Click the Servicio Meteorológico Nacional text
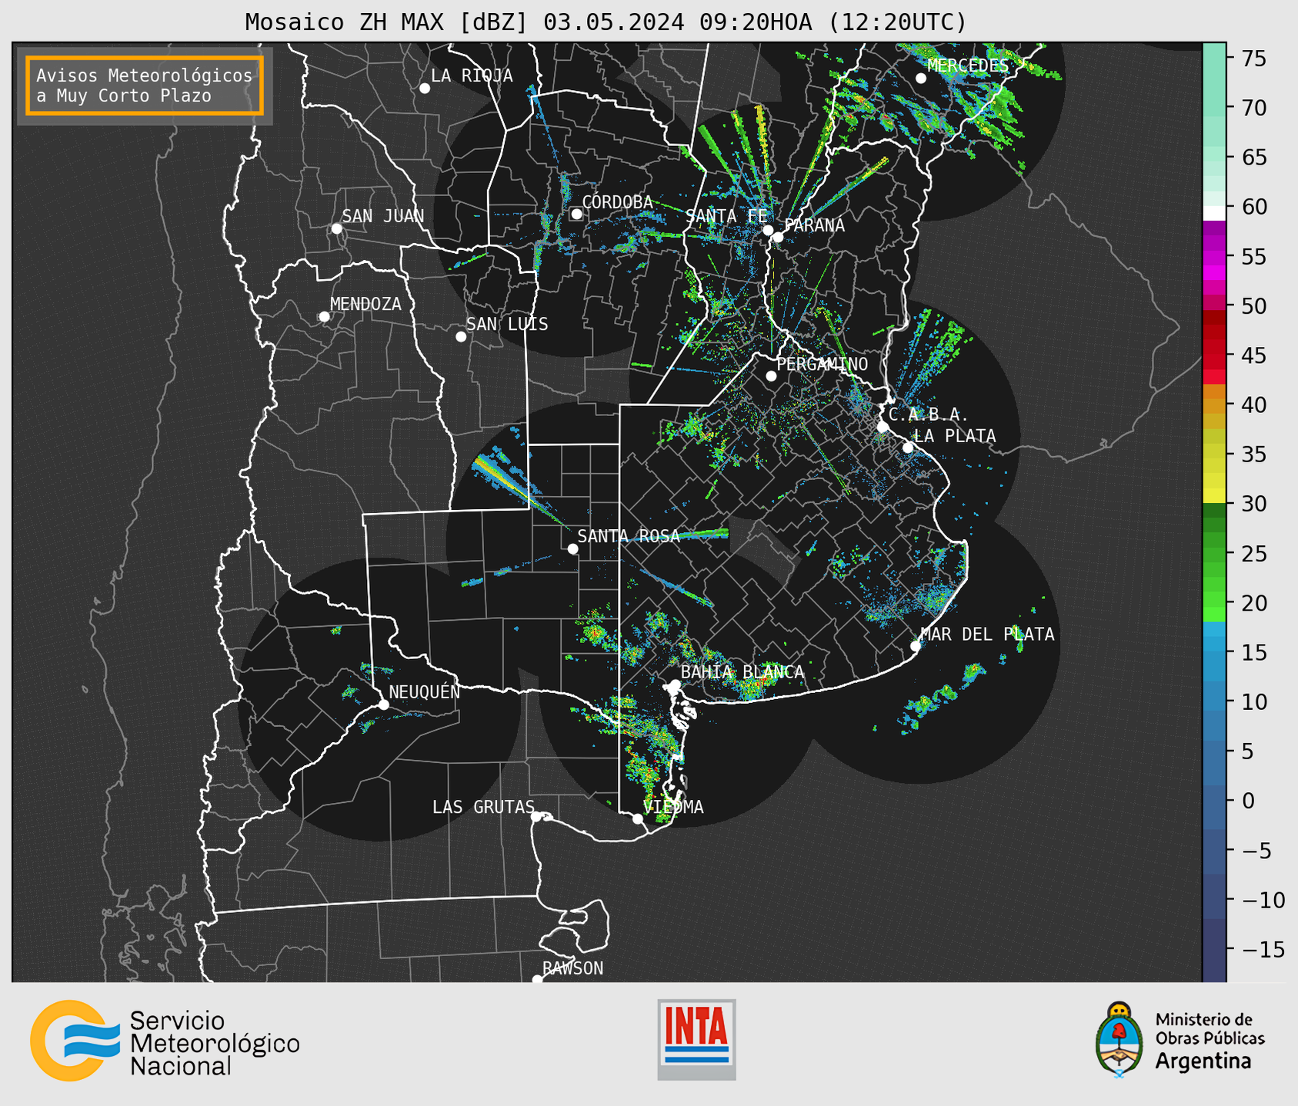Image resolution: width=1298 pixels, height=1106 pixels. [x=215, y=1044]
